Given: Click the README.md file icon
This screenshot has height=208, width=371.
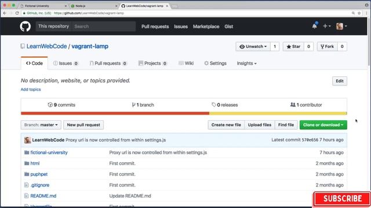Looking at the screenshot, I should pos(26,196).
